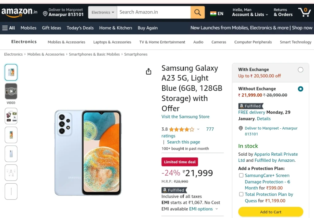314x218 pixels.
Task: Open the shopping cart icon
Action: (304, 12)
